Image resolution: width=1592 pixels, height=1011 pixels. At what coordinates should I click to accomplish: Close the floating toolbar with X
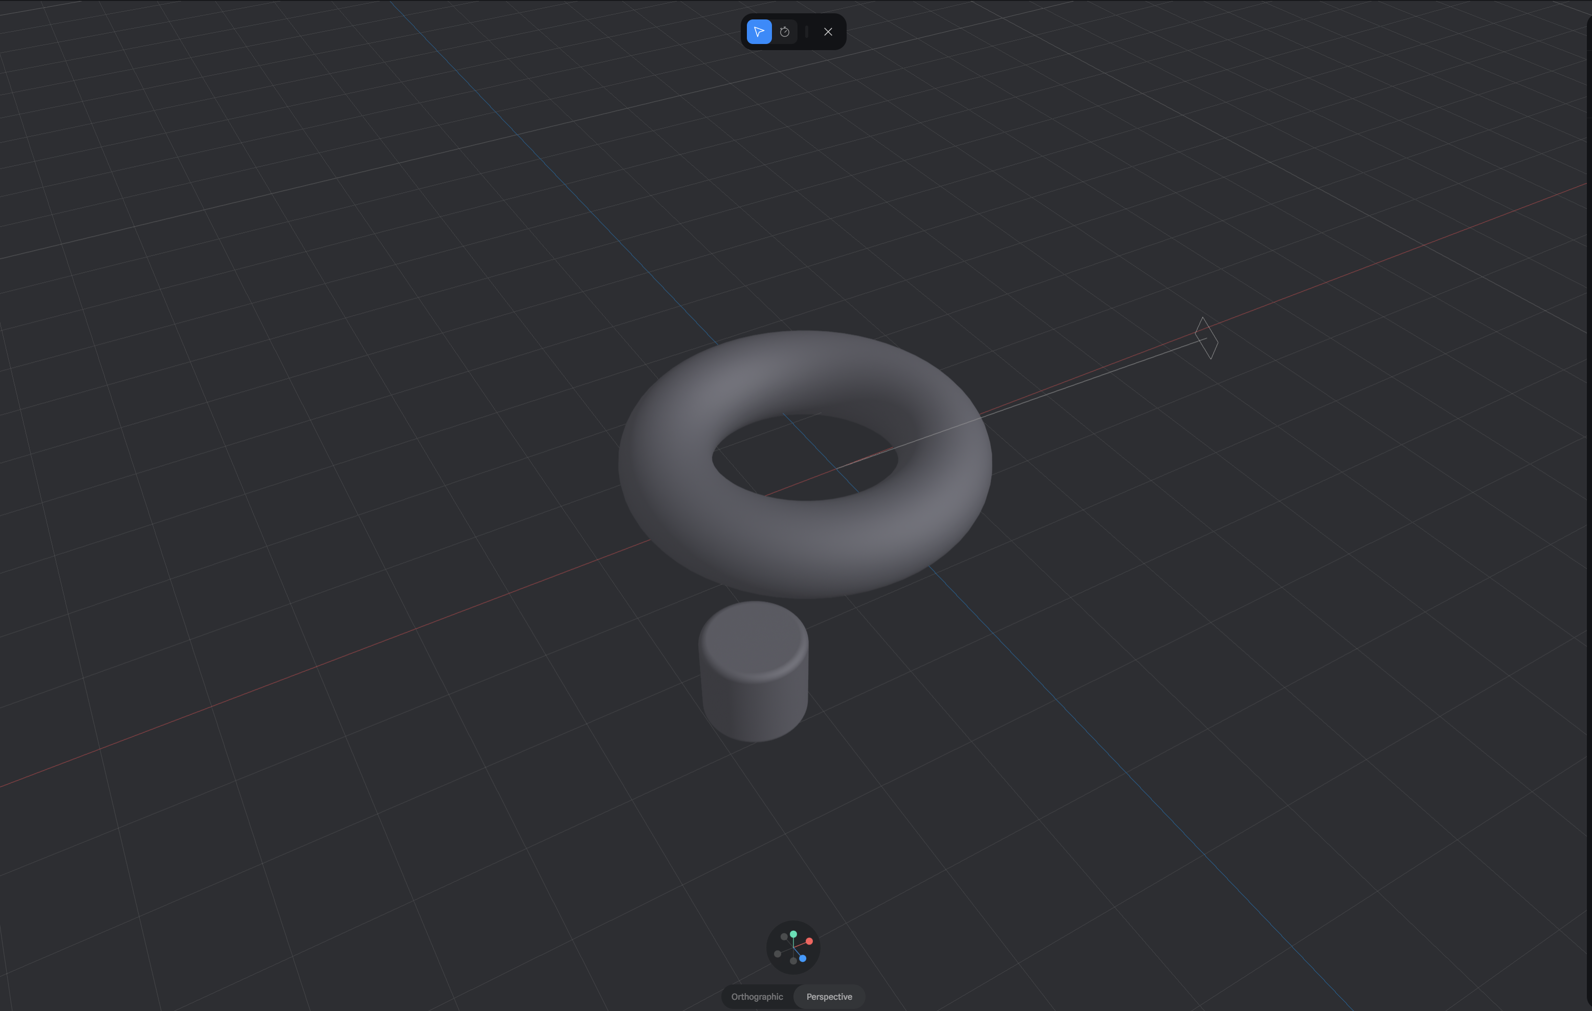click(x=828, y=32)
